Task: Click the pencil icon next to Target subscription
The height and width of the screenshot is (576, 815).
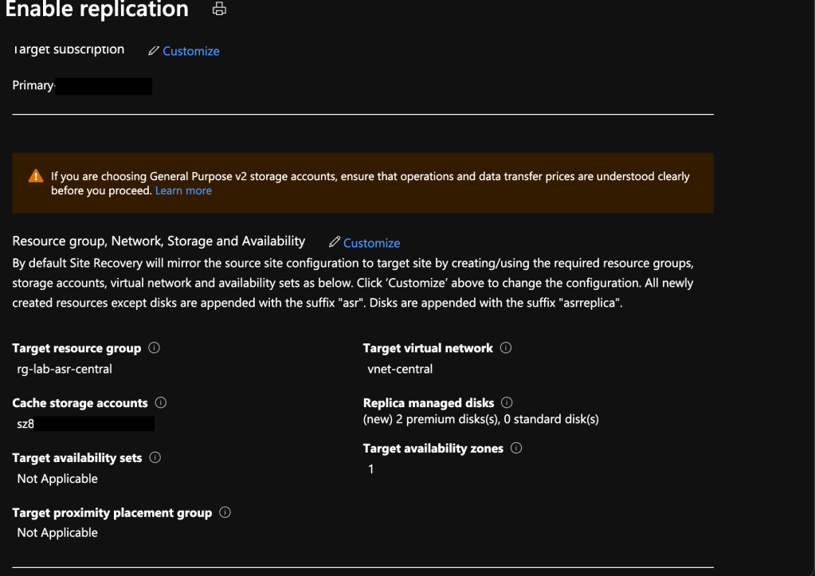Action: click(x=154, y=51)
